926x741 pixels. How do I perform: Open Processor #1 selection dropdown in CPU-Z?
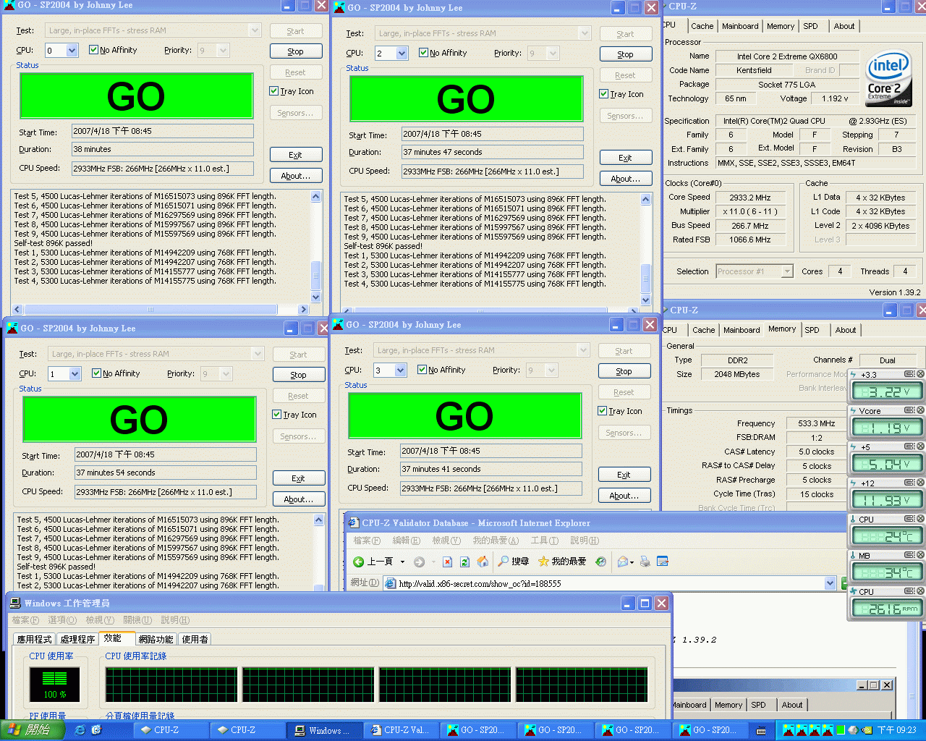point(787,271)
